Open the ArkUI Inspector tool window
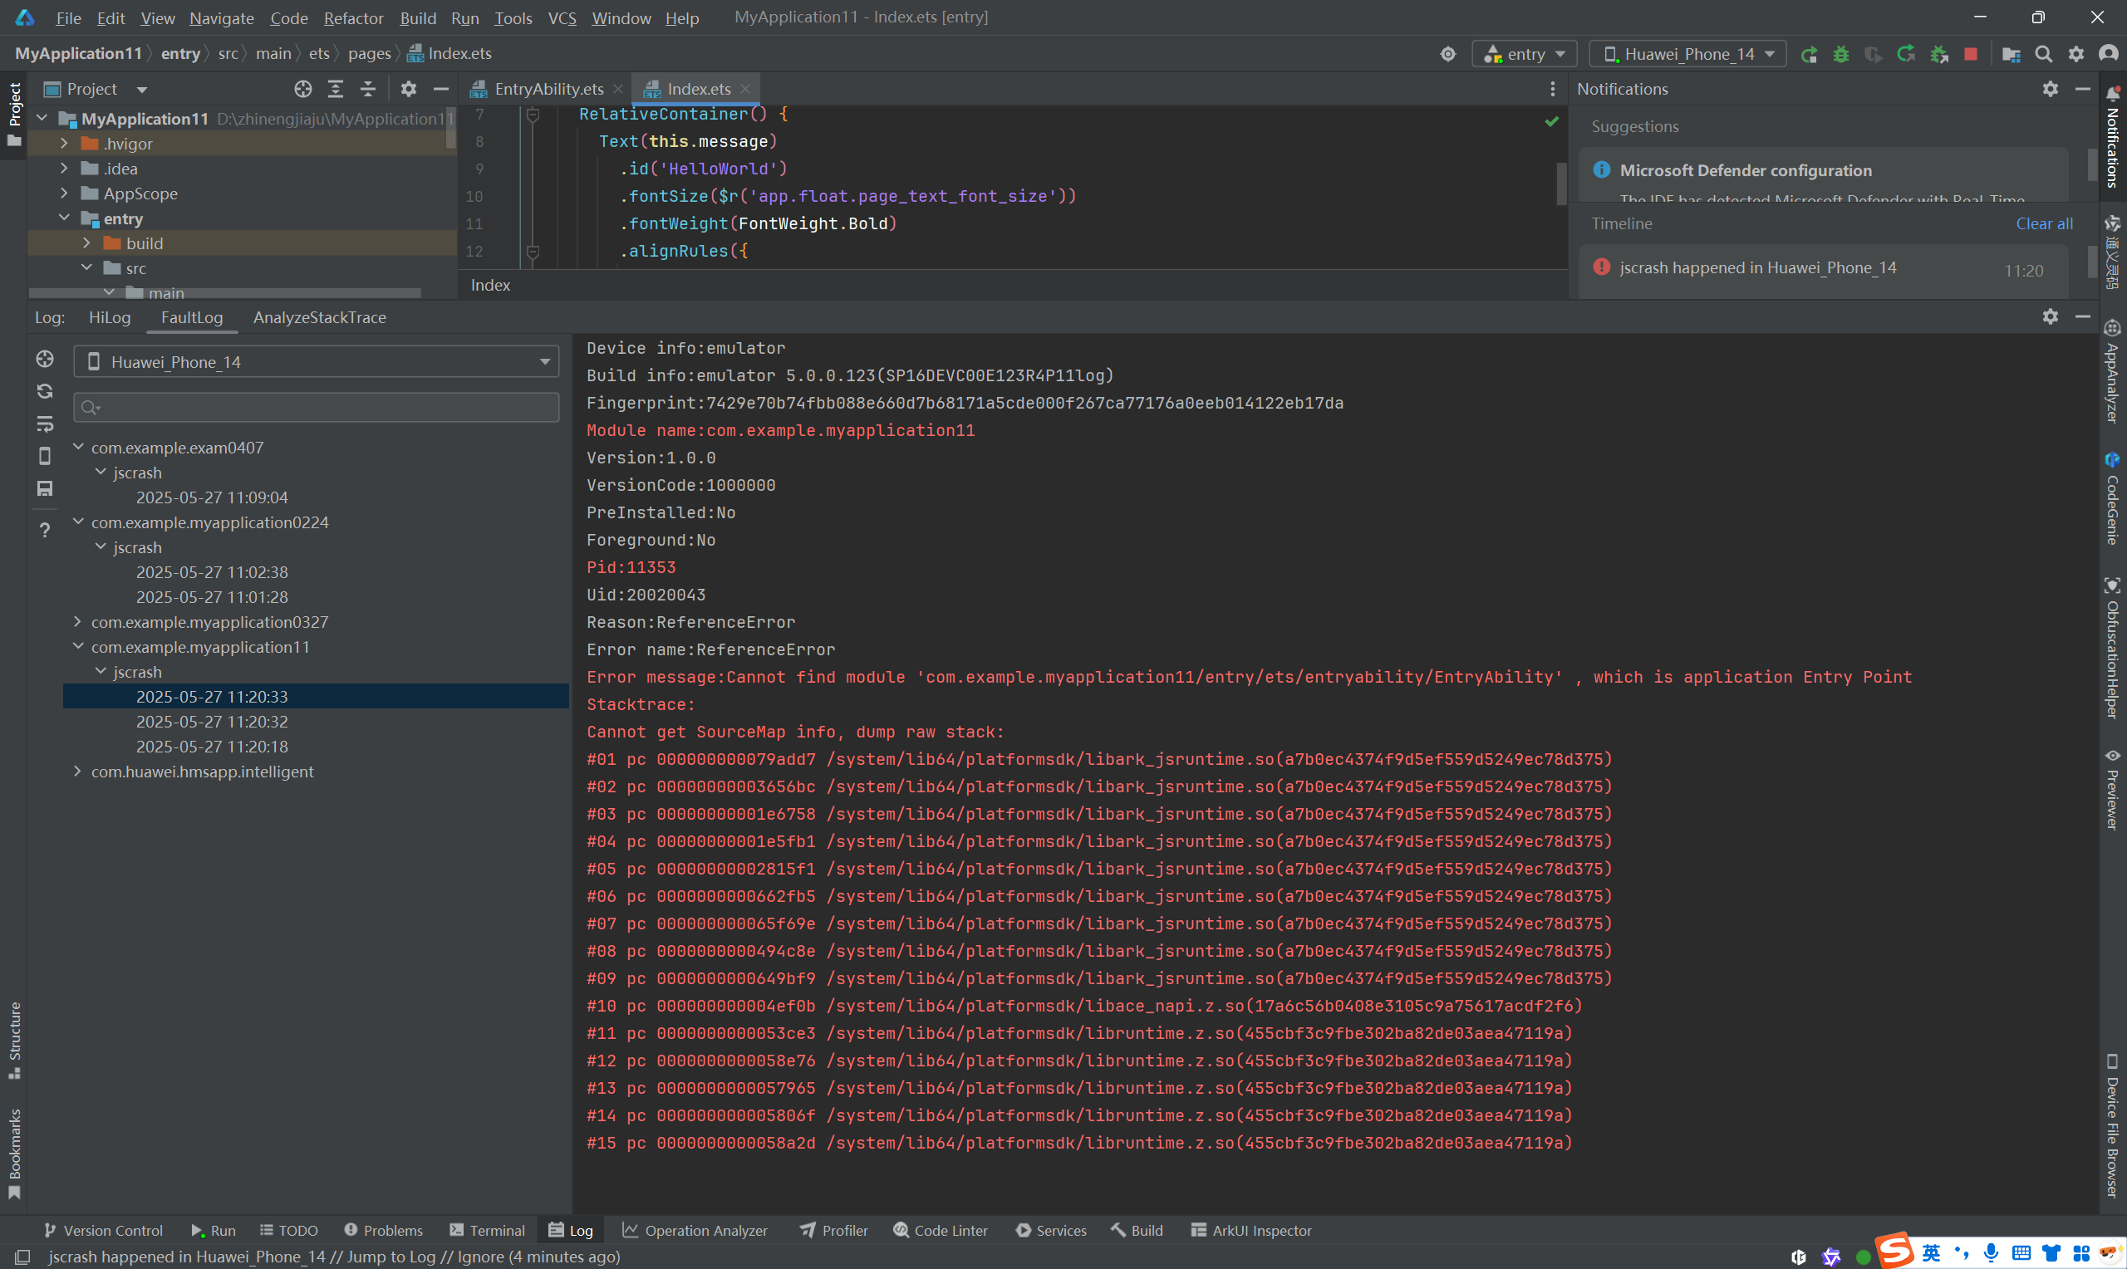2127x1269 pixels. pyautogui.click(x=1250, y=1231)
